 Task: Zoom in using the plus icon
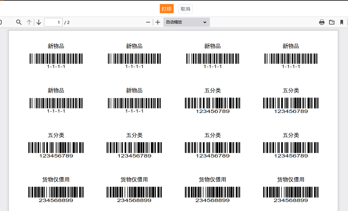click(x=158, y=22)
